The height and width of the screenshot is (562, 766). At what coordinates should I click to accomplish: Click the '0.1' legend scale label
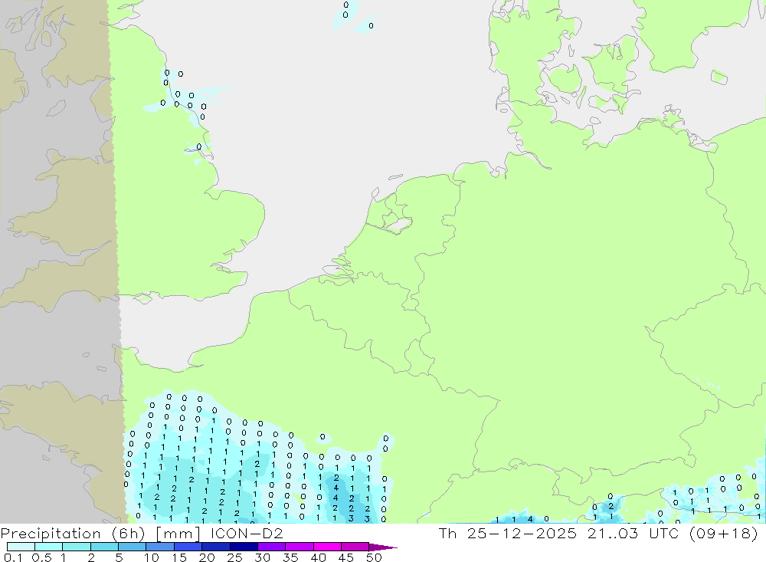coord(13,557)
